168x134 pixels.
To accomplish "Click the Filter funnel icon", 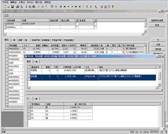I will point(52,7).
